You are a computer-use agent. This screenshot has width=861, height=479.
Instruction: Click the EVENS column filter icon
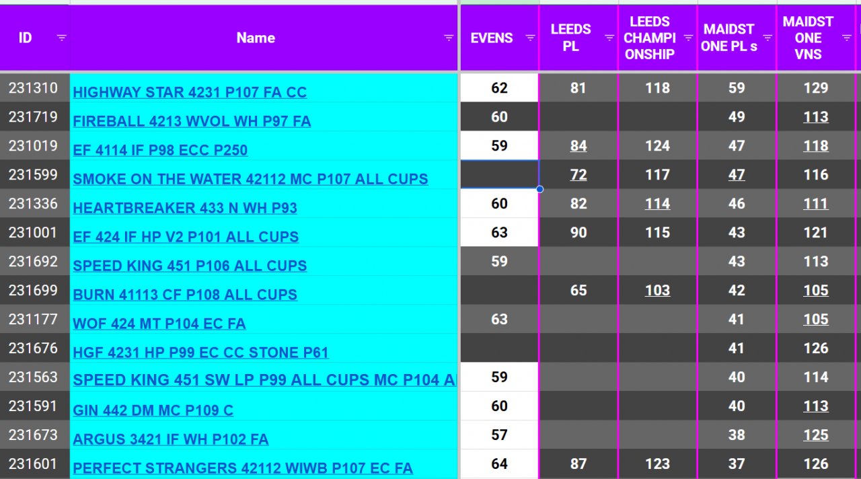tap(530, 38)
